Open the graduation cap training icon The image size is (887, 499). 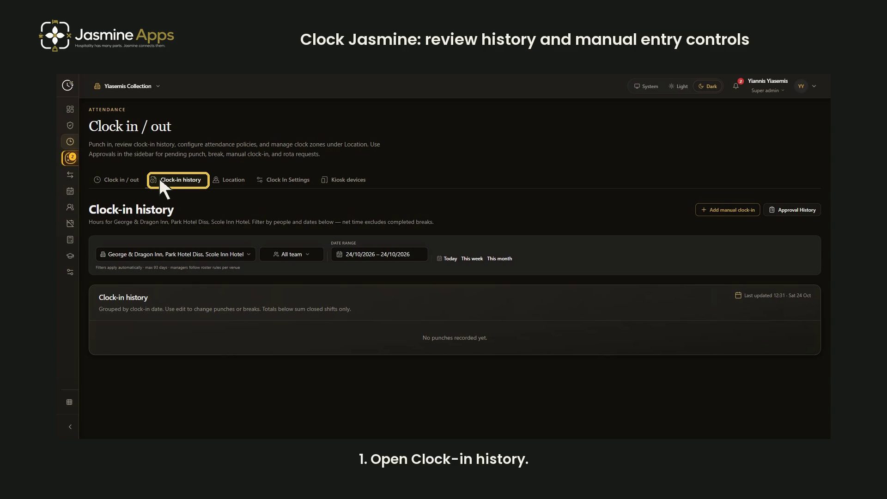point(70,256)
